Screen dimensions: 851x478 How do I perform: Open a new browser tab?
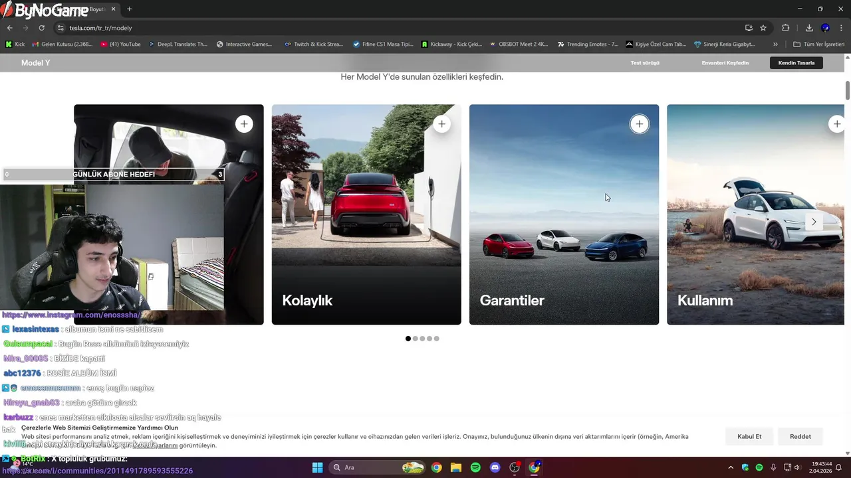pyautogui.click(x=129, y=9)
